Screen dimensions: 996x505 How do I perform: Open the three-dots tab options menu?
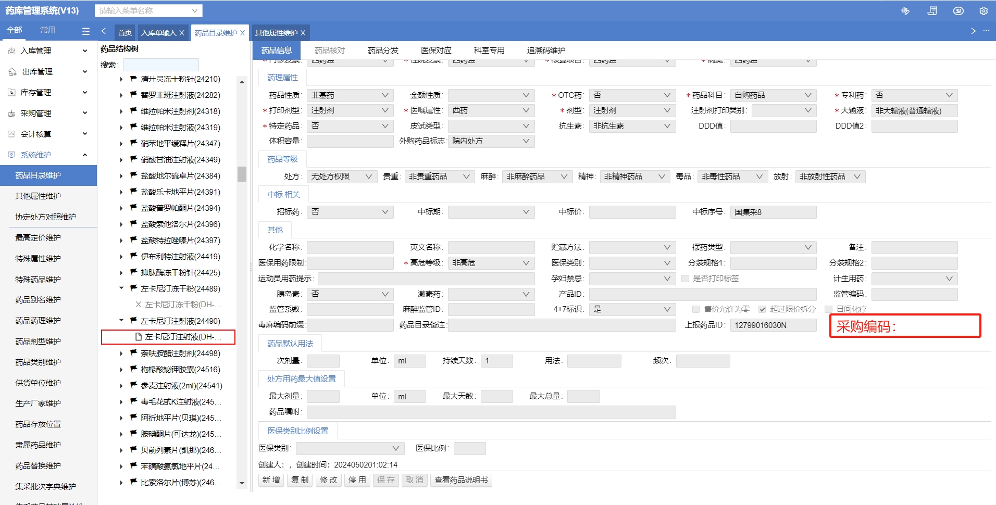coord(986,31)
